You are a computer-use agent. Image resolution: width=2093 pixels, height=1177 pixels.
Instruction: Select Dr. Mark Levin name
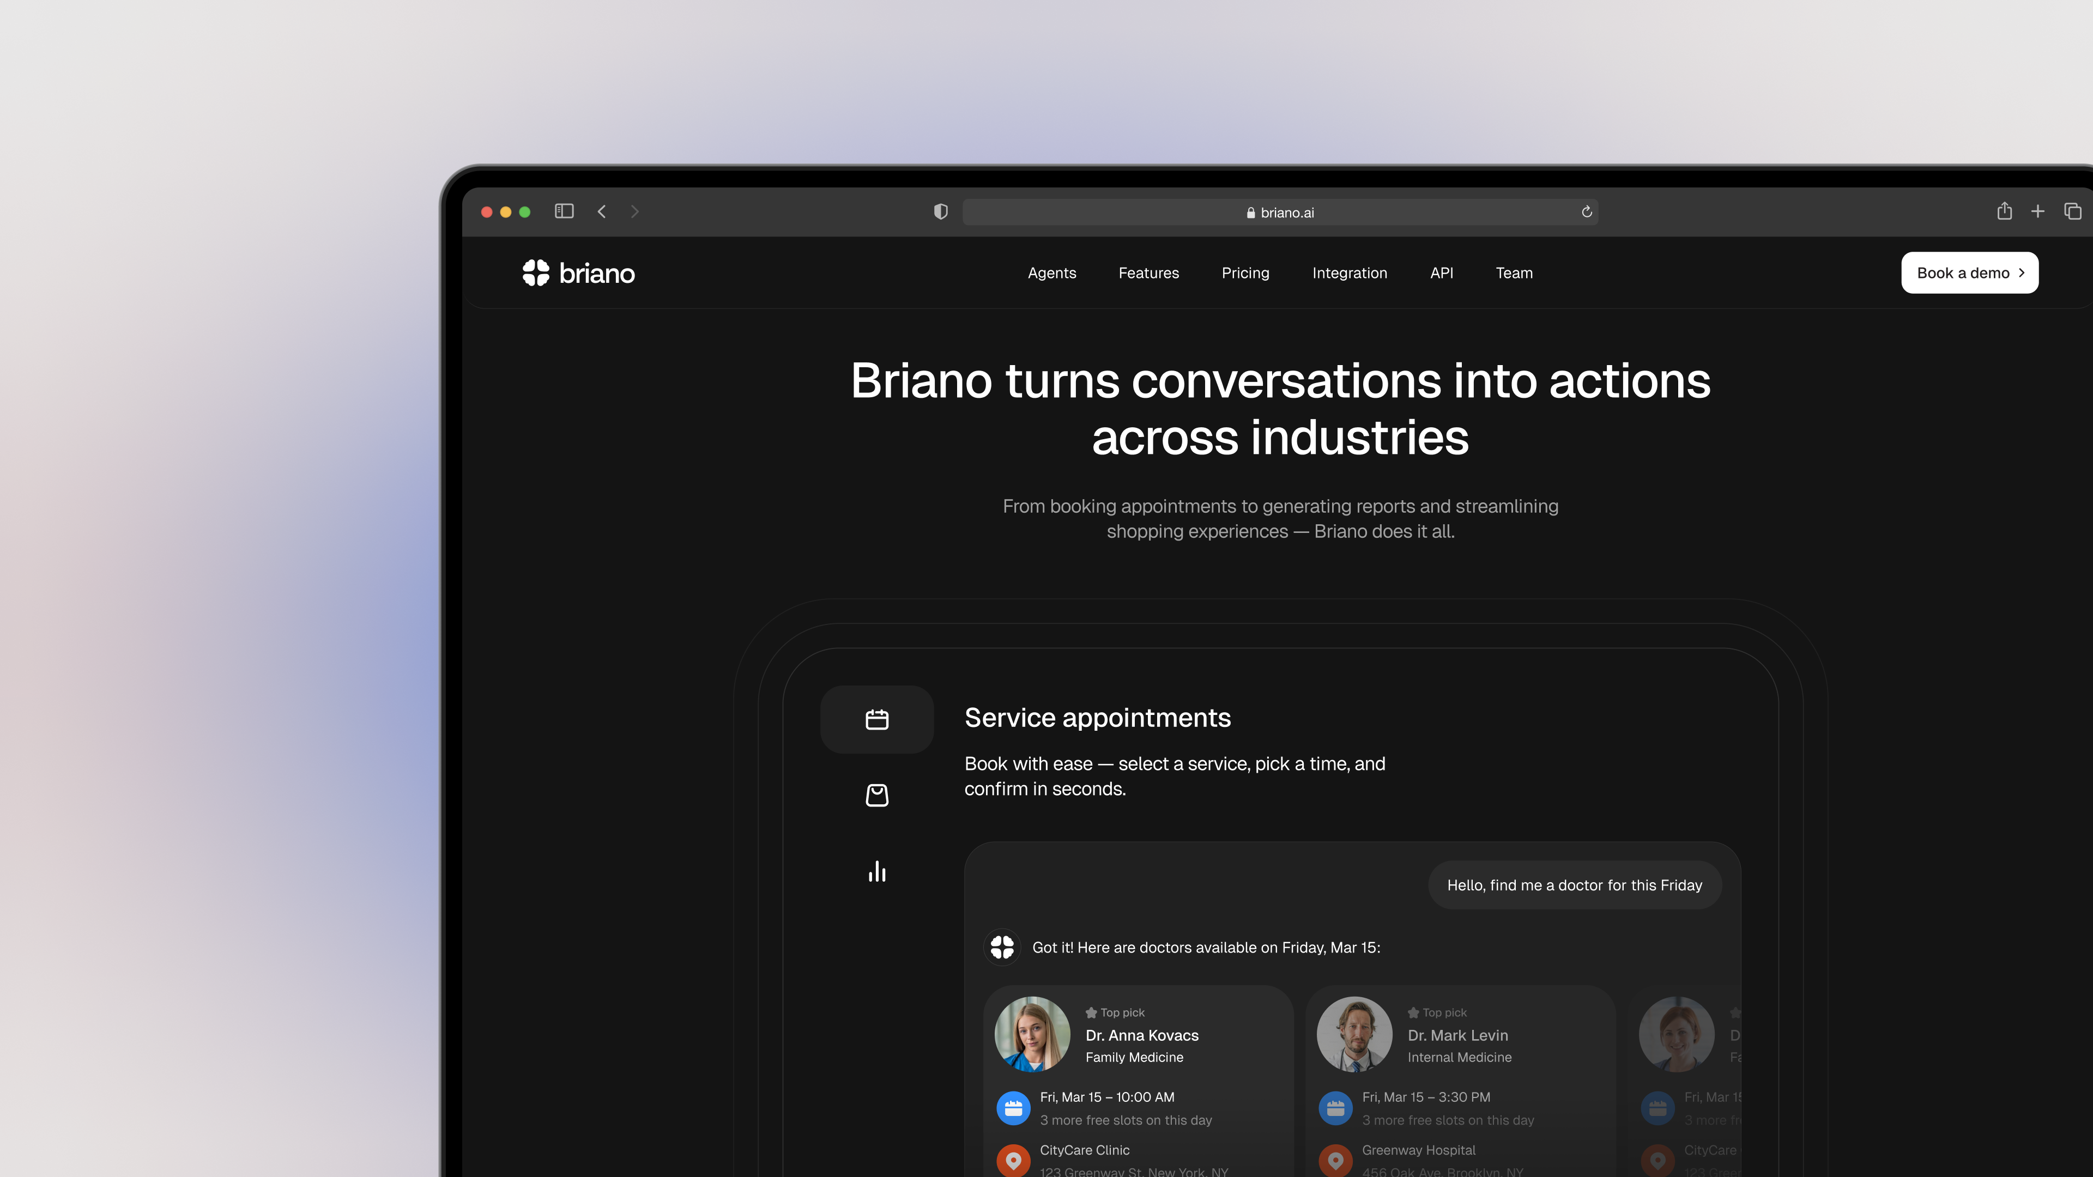pyautogui.click(x=1457, y=1035)
